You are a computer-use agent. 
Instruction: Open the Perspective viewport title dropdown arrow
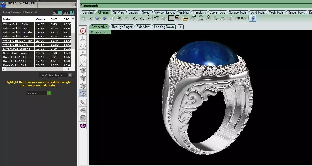point(110,32)
